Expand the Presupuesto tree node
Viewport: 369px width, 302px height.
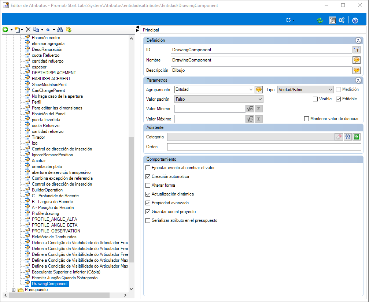[14, 290]
